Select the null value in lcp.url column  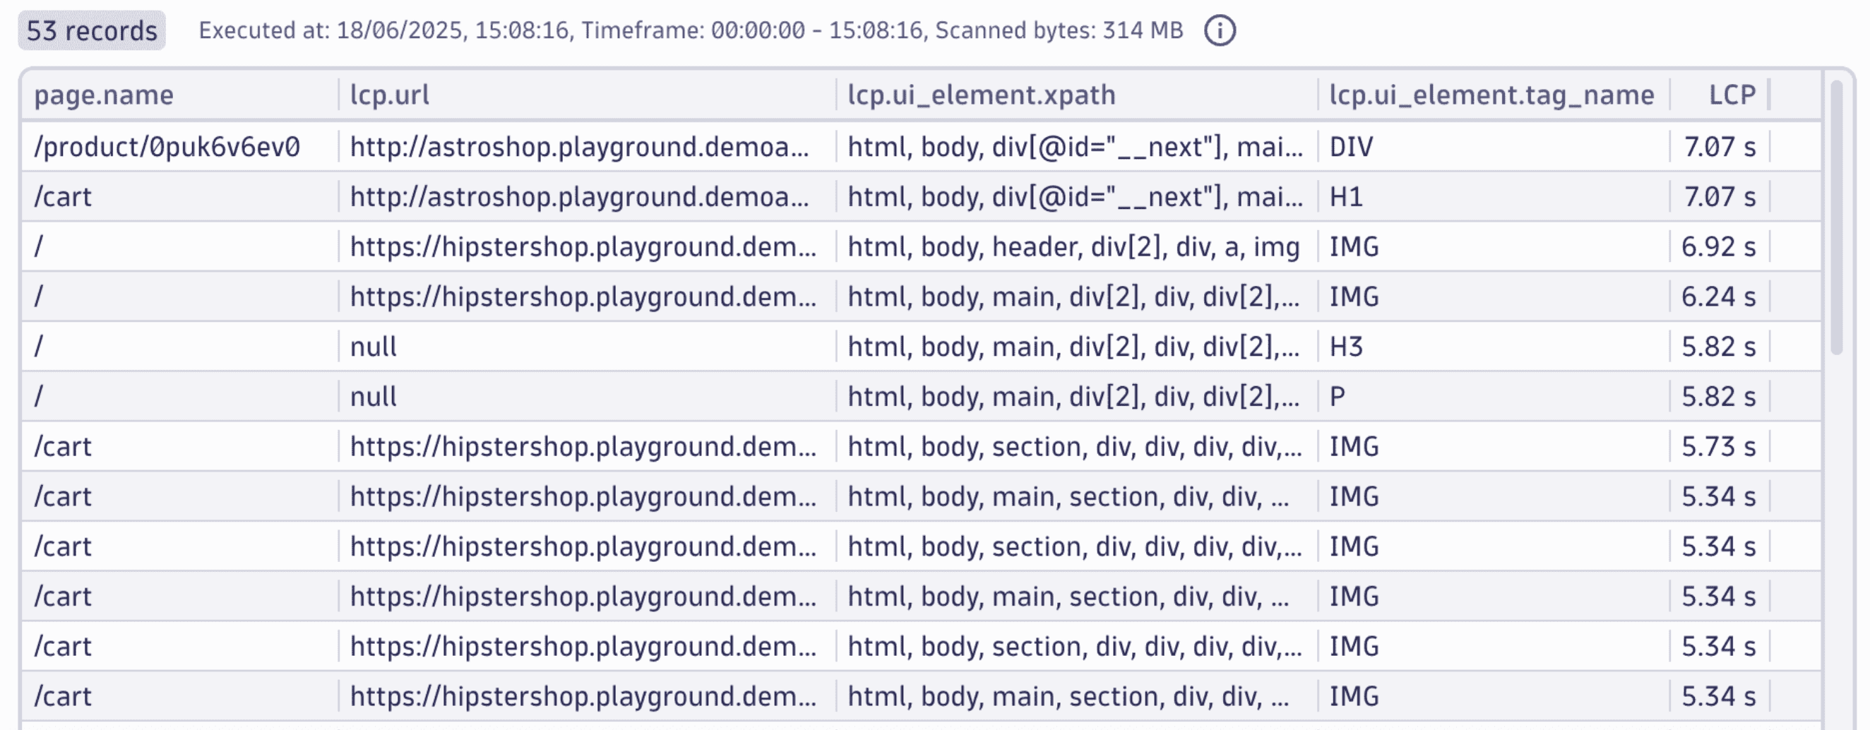[371, 347]
